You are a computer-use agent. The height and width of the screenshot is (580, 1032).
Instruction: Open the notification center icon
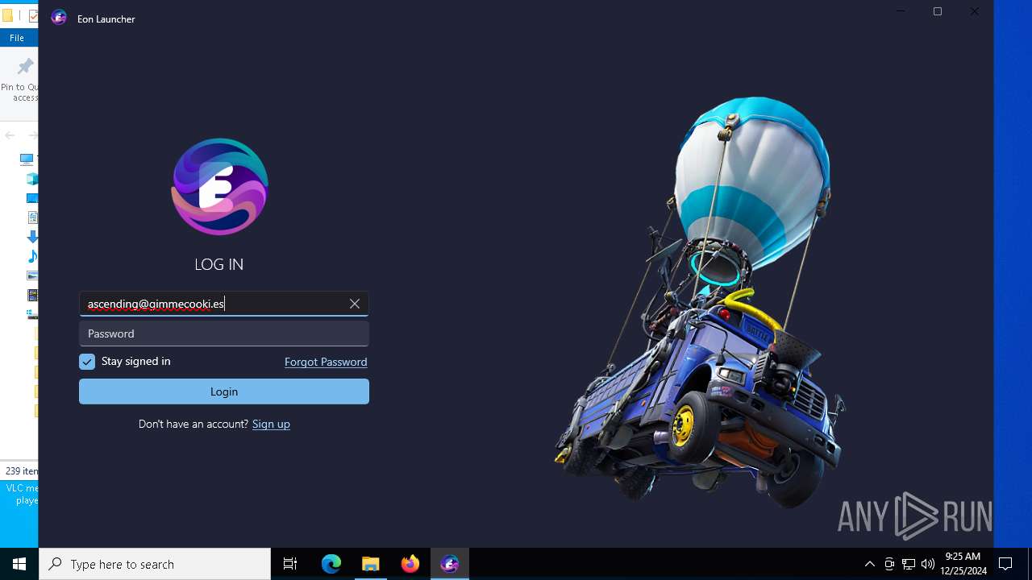1005,564
